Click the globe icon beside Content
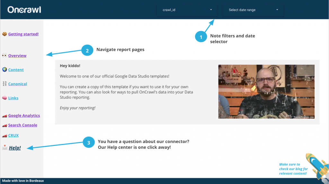This screenshot has width=329, height=184. pos(4,69)
